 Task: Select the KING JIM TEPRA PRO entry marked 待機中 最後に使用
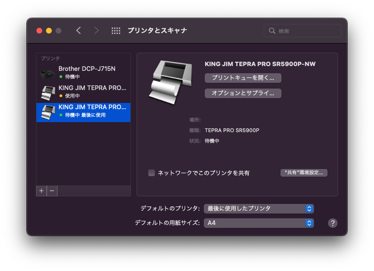coord(83,113)
